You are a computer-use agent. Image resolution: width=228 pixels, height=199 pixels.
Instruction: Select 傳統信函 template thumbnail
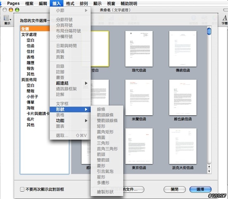tap(183, 49)
